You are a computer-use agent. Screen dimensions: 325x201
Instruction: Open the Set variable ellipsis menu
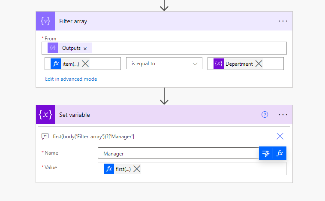pyautogui.click(x=283, y=115)
